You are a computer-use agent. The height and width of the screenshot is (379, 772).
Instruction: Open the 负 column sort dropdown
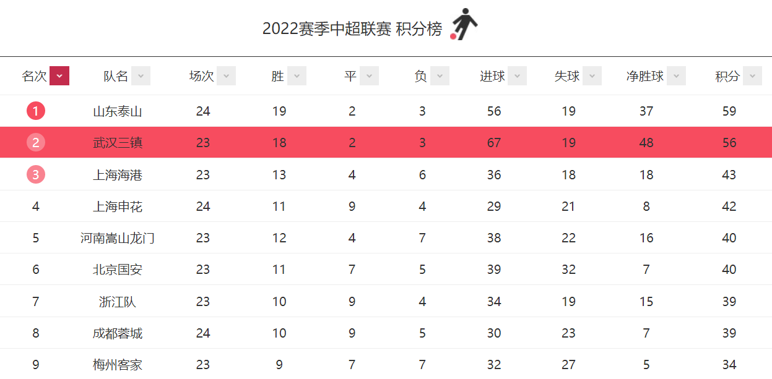pos(440,76)
